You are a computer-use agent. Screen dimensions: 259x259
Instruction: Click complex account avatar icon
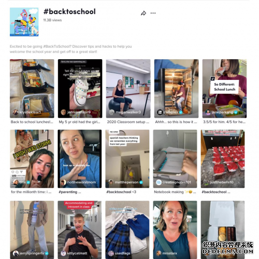(160, 112)
